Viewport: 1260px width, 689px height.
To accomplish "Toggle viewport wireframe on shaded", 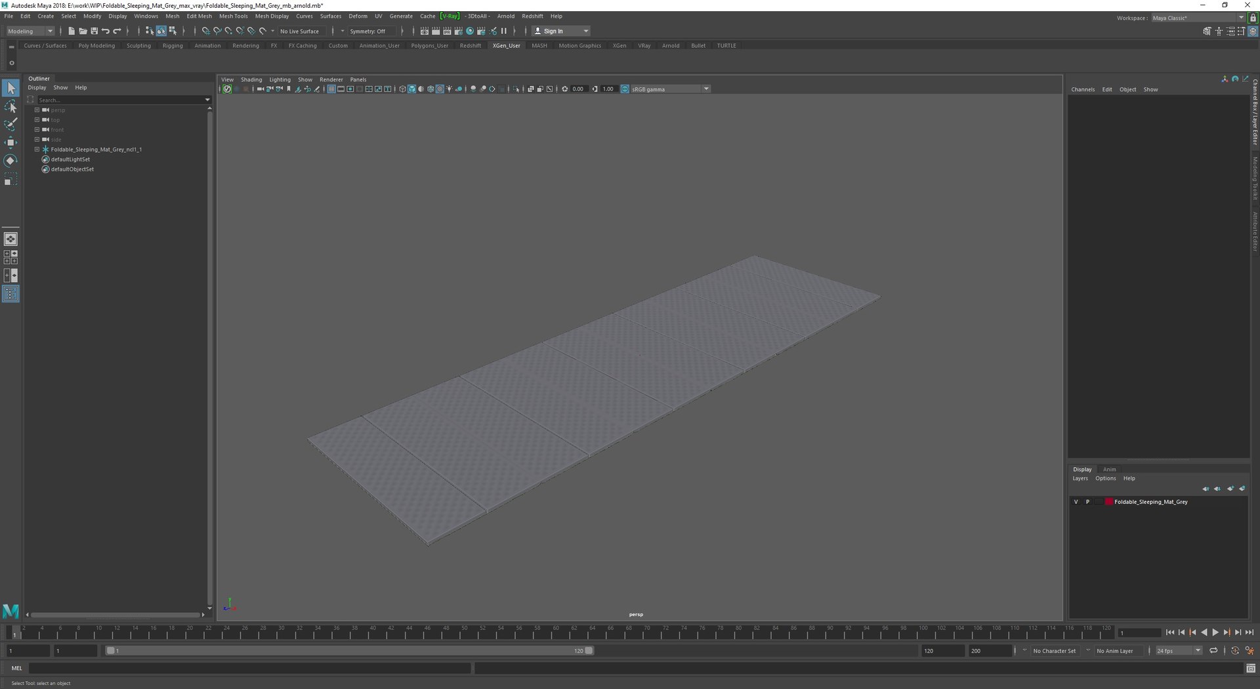I will coord(430,89).
